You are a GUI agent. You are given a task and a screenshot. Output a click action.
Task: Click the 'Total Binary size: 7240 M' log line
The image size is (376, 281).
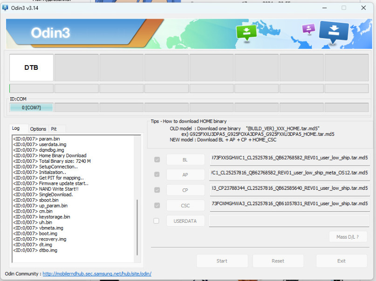pos(52,161)
